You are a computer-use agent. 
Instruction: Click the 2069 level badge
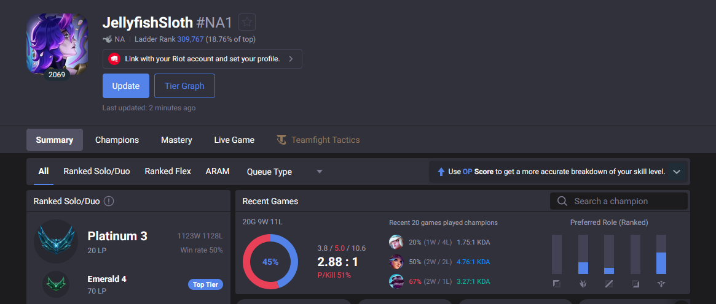click(57, 75)
